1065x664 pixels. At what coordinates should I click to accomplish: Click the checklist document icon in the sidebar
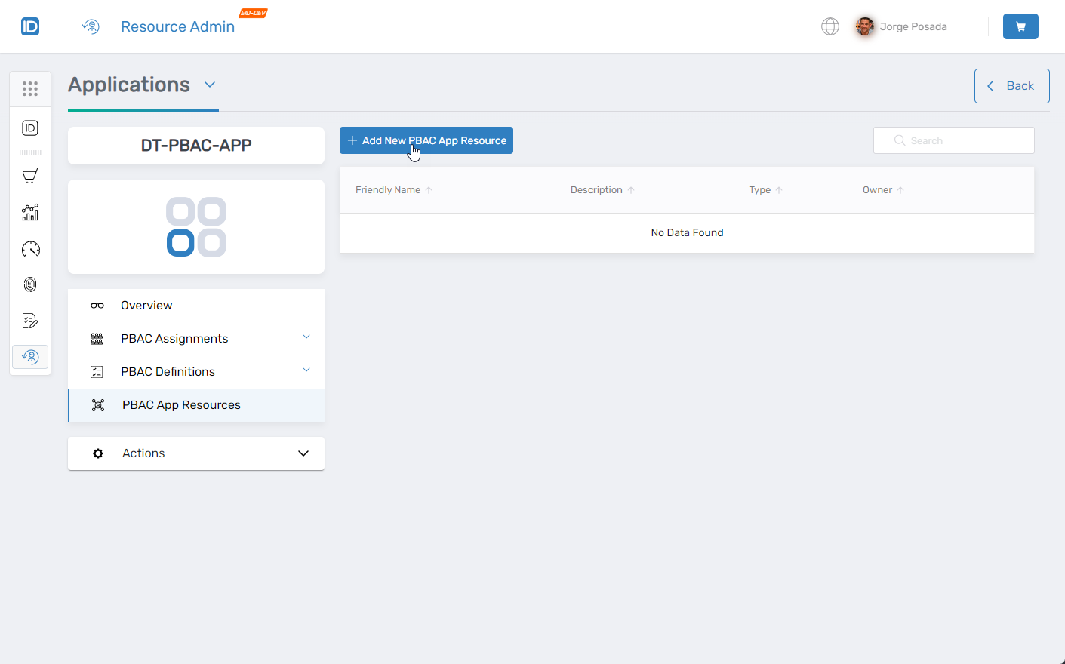pos(30,320)
